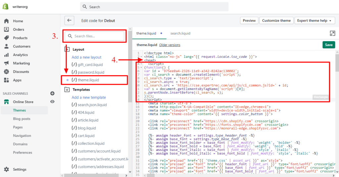Click the Search files input field

click(x=96, y=36)
